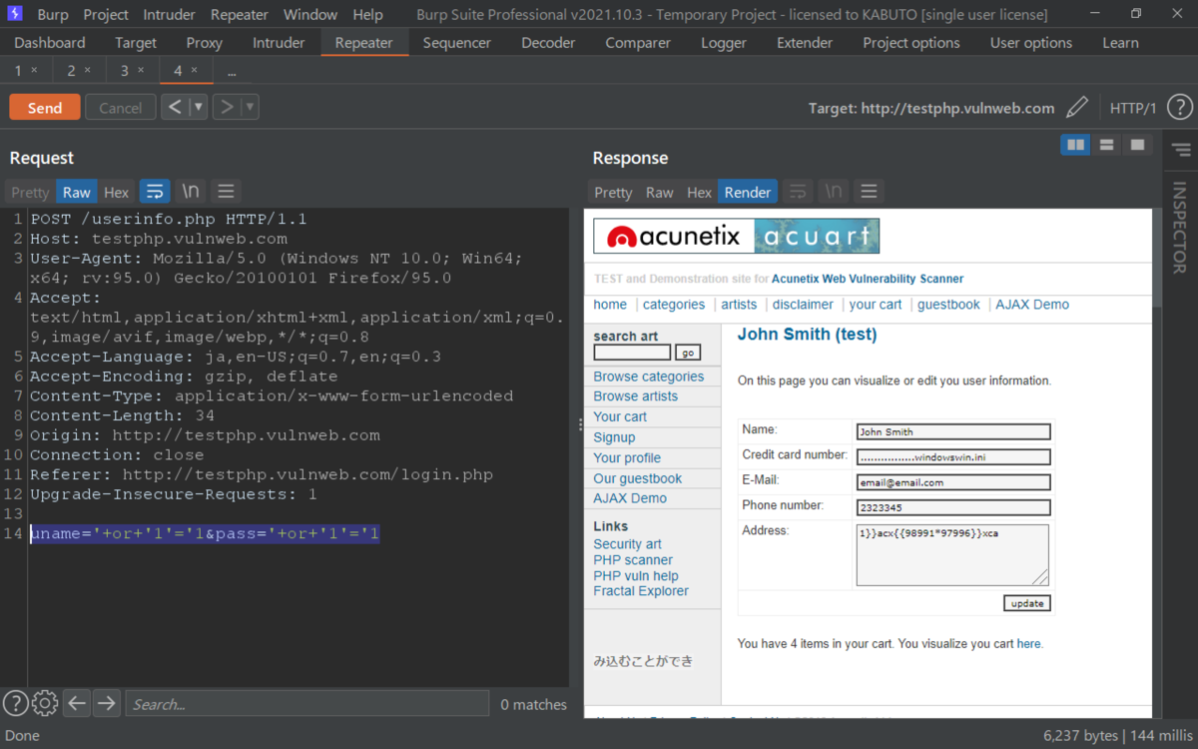Open the Window menu

(x=310, y=15)
